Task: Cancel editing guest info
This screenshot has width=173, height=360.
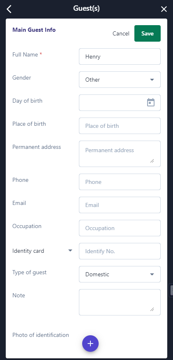Action: pos(121,33)
